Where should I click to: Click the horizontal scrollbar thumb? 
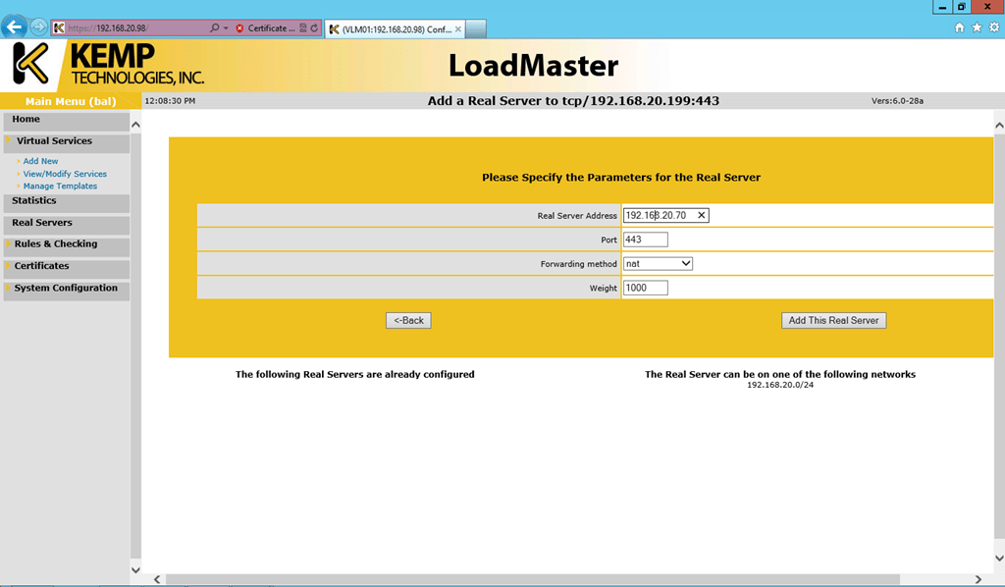[533, 579]
